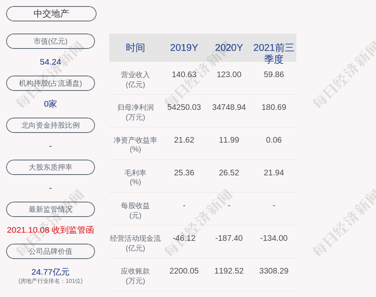Select the 最新监管情况 pill
The image size is (376, 297).
tap(51, 209)
